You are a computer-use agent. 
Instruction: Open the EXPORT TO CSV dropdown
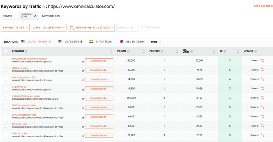[x=15, y=28]
